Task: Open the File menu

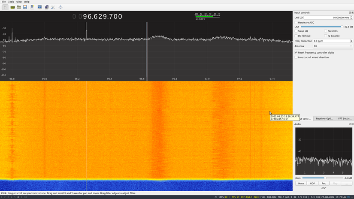Action: point(3,2)
